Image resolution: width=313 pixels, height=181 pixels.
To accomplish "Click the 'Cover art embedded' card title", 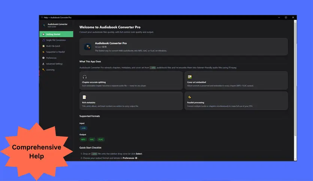I will [197, 82].
